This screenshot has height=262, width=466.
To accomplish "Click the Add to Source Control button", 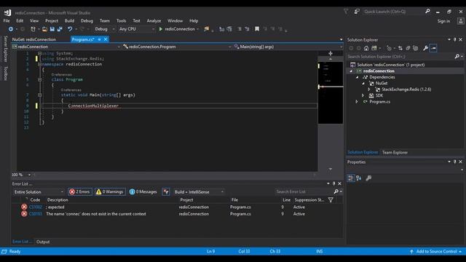I will point(436,252).
